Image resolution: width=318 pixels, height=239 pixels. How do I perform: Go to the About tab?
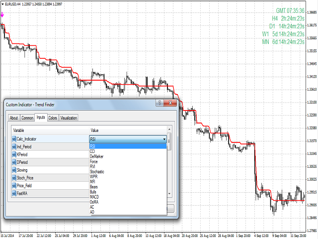click(x=13, y=118)
